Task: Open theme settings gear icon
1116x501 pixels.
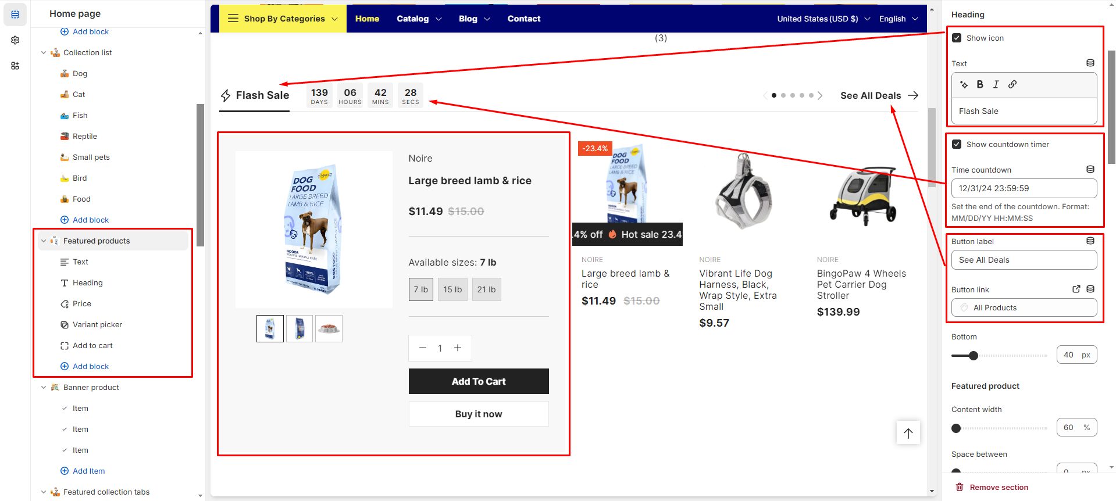Action: 15,40
